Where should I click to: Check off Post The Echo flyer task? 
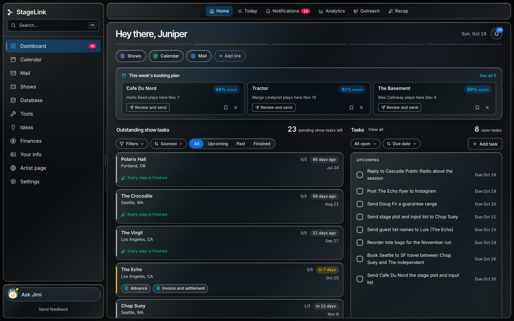point(360,191)
